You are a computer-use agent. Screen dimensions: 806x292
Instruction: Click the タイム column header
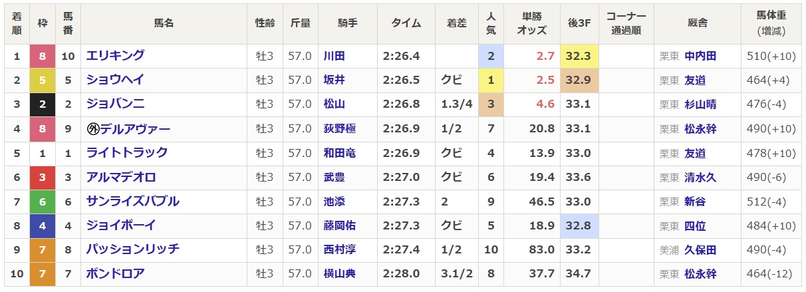pos(406,23)
